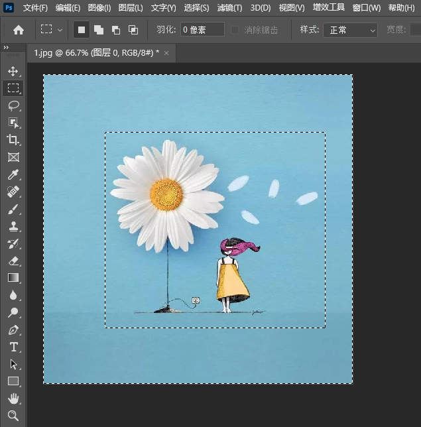Select the Eyedropper tool
Screen dimensions: 421x427
tap(13, 174)
